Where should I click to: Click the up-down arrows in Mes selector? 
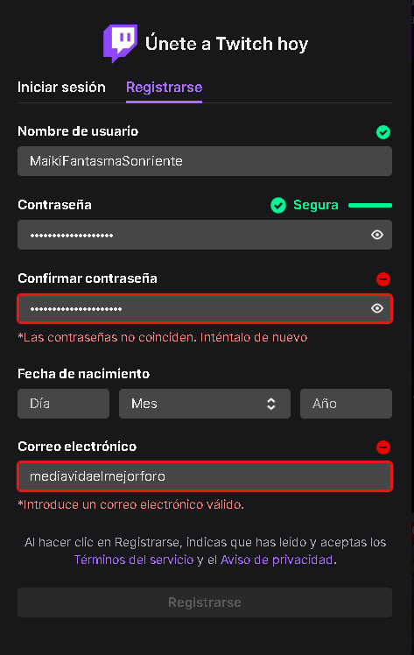271,404
